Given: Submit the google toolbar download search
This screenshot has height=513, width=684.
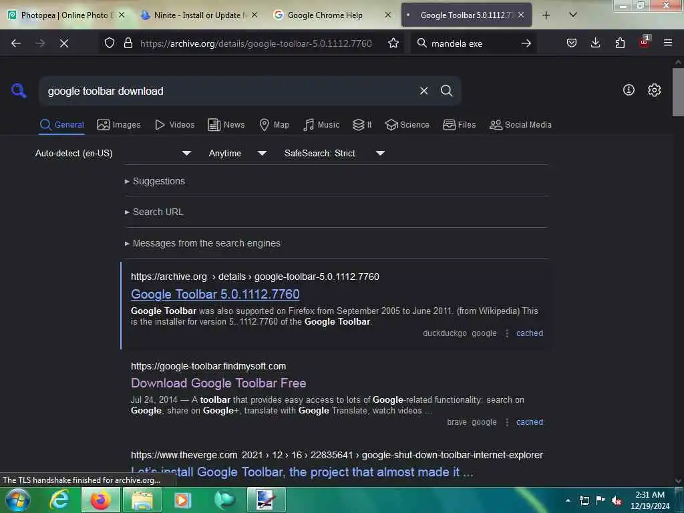Looking at the screenshot, I should [x=446, y=91].
